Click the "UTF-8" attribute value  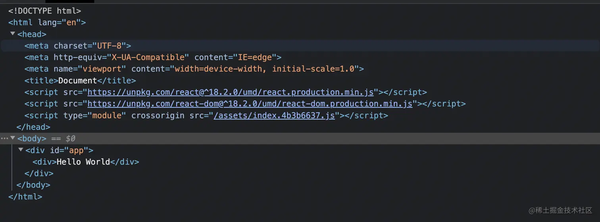[x=109, y=46]
